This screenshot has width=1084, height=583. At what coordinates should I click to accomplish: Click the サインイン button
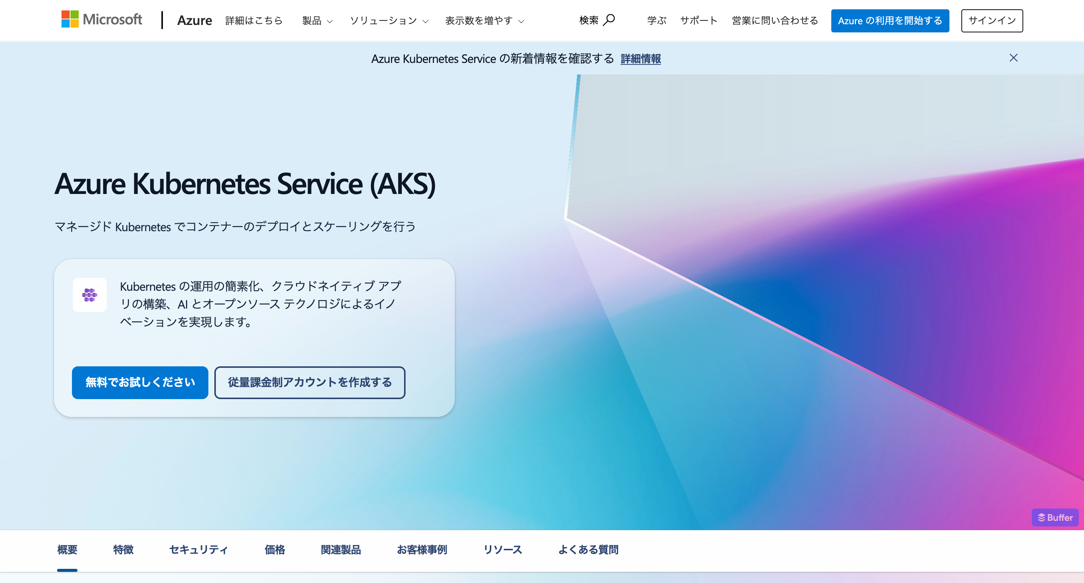point(992,20)
